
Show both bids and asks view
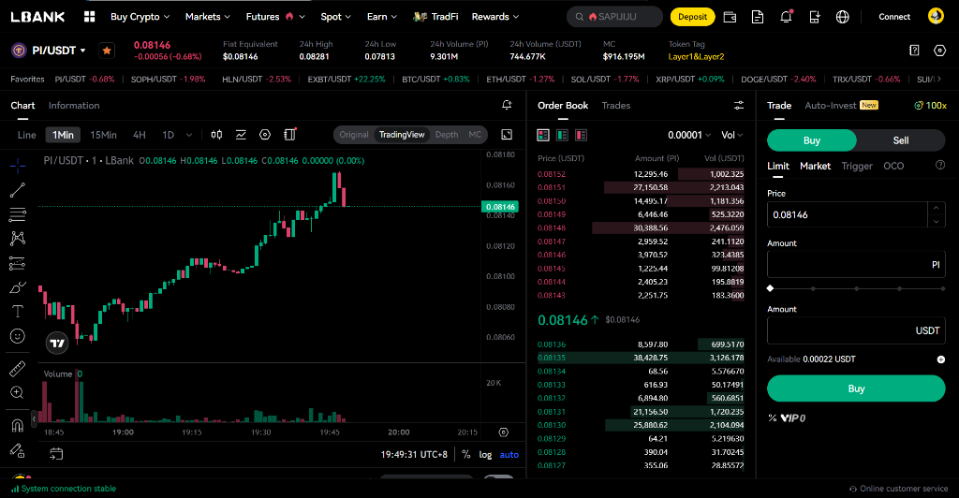click(x=543, y=135)
